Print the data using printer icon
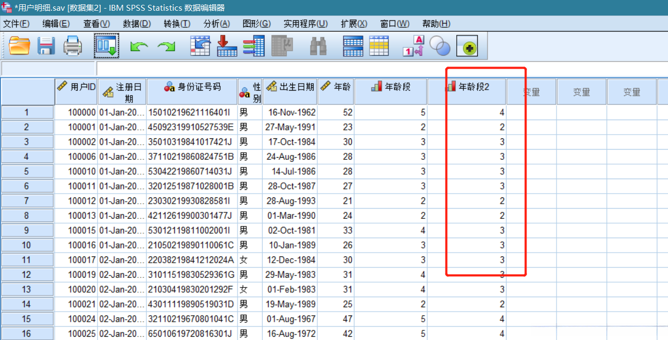668x340 pixels. coord(73,46)
